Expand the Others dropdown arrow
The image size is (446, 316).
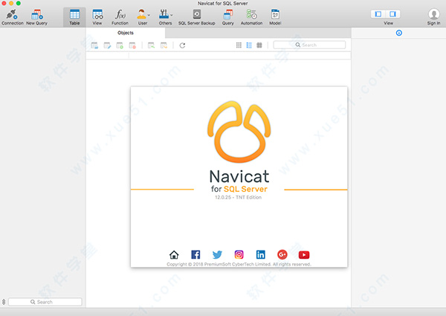[172, 15]
